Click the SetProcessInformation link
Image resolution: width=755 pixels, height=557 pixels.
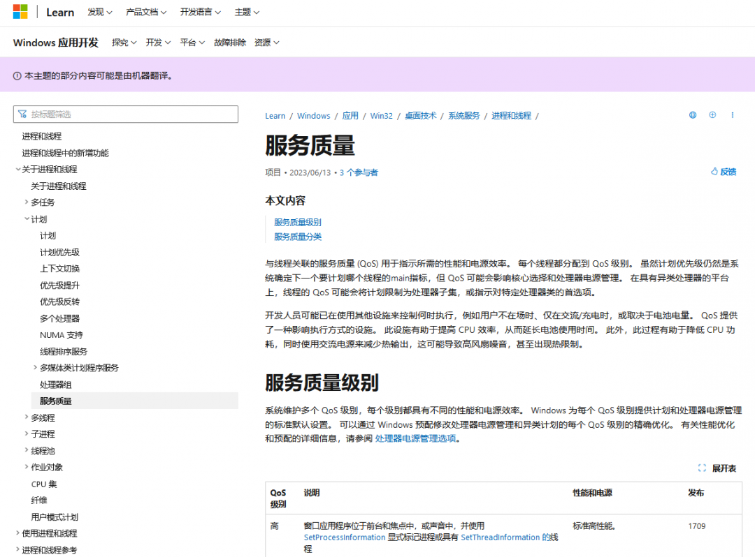click(x=344, y=537)
